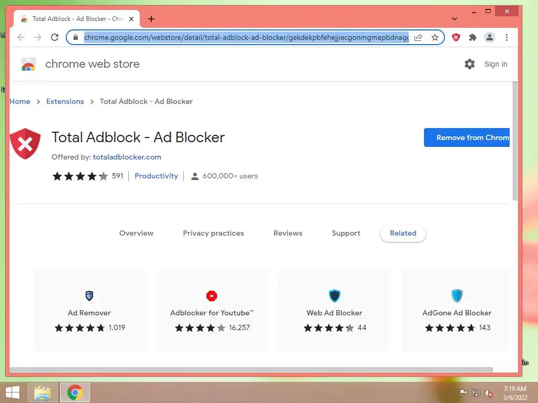Click Sign in on the Web Store
The height and width of the screenshot is (403, 538).
[496, 64]
